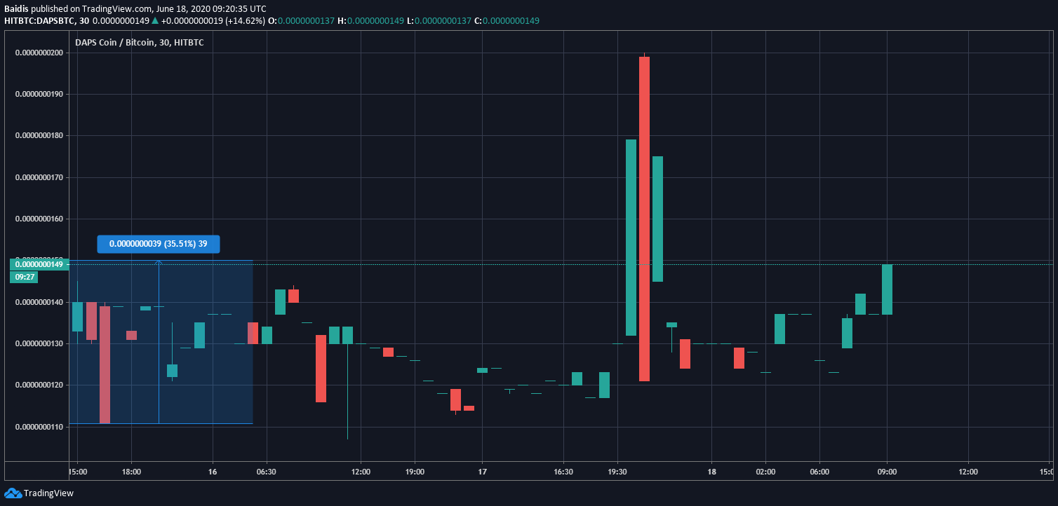Click the +0.0000000019 (+14.62%) change value
The height and width of the screenshot is (506, 1058).
213,20
